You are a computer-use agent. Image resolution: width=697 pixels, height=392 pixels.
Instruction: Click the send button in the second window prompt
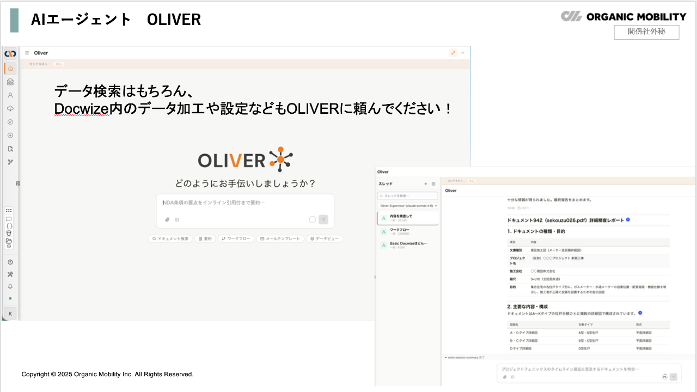pos(674,377)
